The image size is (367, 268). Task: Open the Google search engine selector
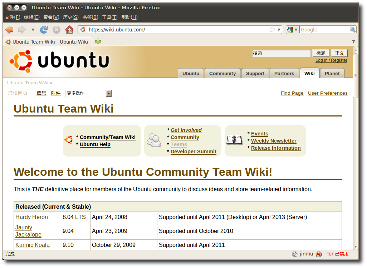(292, 30)
